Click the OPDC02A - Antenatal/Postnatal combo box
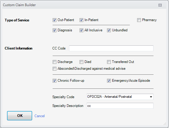The width and height of the screenshot is (169, 128). click(120, 97)
